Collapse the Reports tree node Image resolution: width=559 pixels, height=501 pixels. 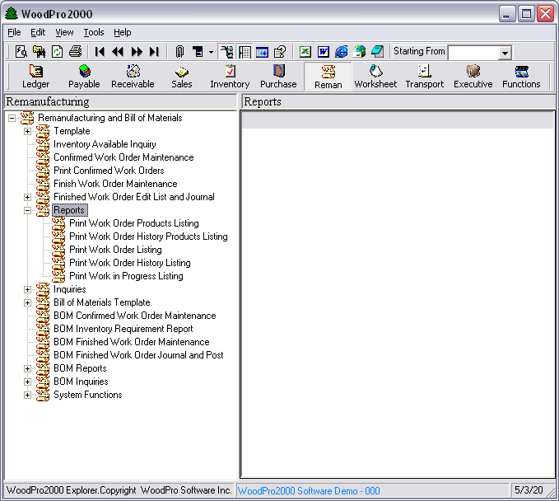pyautogui.click(x=27, y=210)
